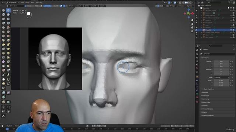The height and width of the screenshot is (132, 236).
Task: Open Modifiers wrench tab in Properties
Action: [x=197, y=80]
